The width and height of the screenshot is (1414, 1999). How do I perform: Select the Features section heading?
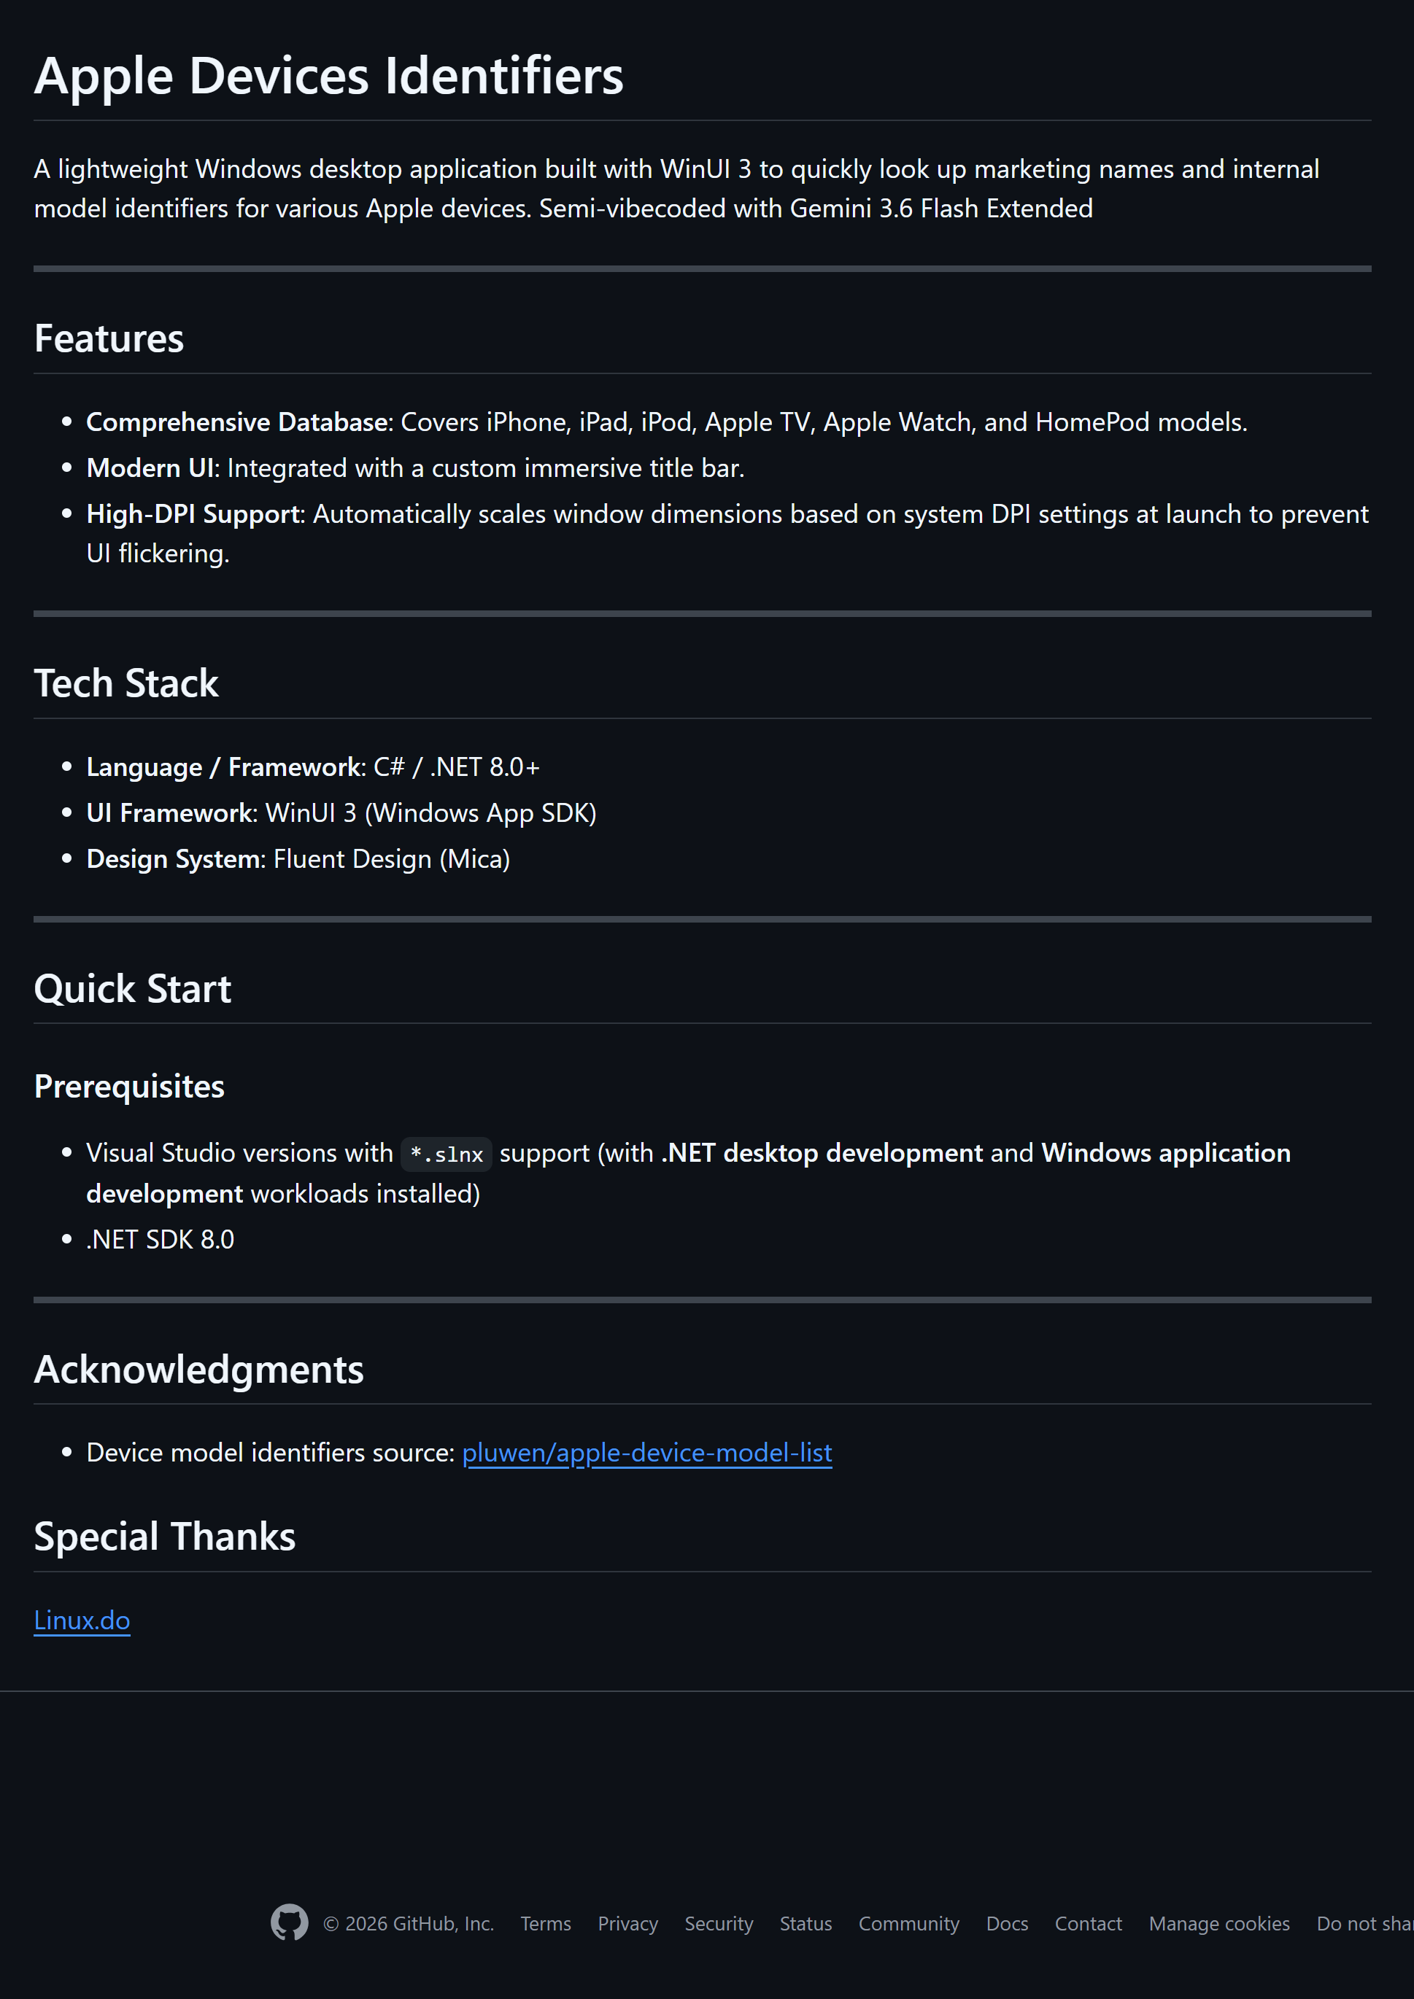coord(109,338)
